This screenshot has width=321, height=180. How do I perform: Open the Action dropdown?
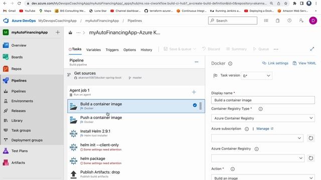tap(263, 177)
